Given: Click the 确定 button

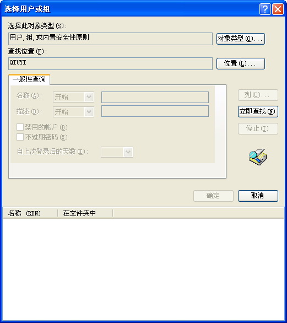Looking at the screenshot, I should [x=213, y=196].
